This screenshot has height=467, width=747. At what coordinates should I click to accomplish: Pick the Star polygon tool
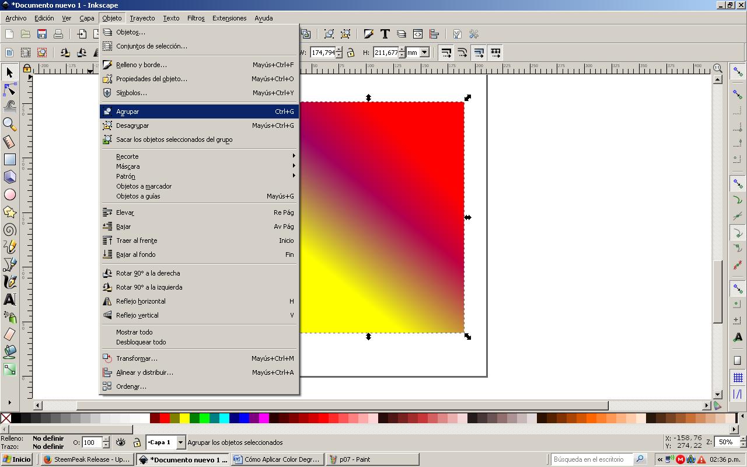click(9, 212)
